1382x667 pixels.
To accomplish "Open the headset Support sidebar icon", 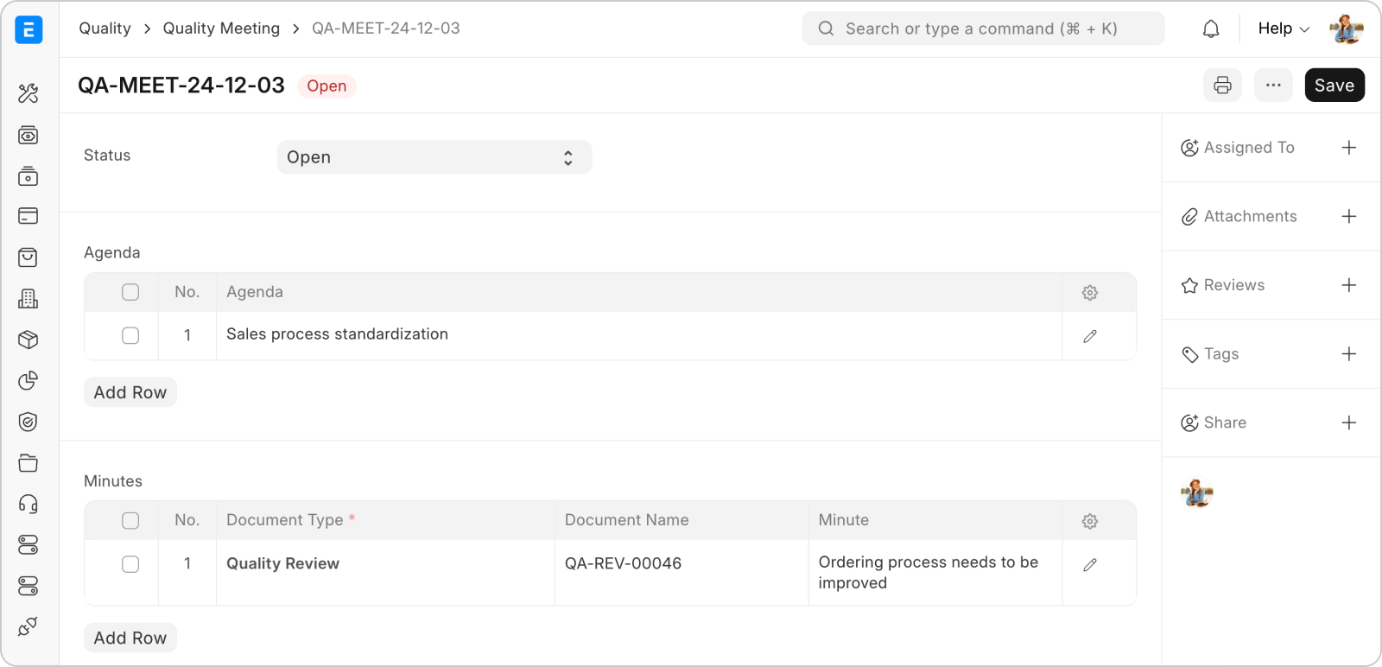I will [29, 504].
